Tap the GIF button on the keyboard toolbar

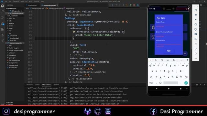[x=168, y=60]
